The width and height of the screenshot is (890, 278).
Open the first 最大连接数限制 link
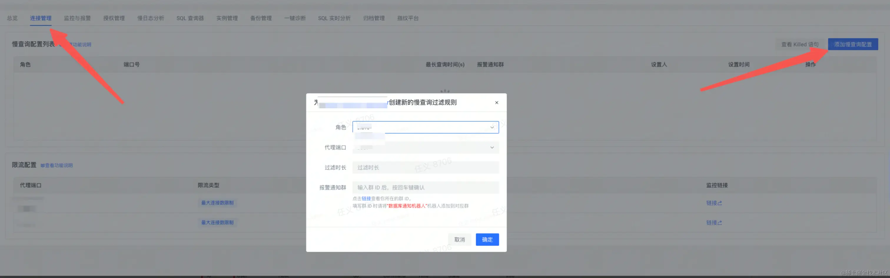click(217, 203)
